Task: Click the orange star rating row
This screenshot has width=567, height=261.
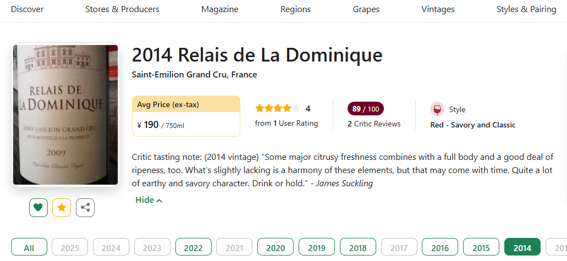Action: click(x=278, y=108)
